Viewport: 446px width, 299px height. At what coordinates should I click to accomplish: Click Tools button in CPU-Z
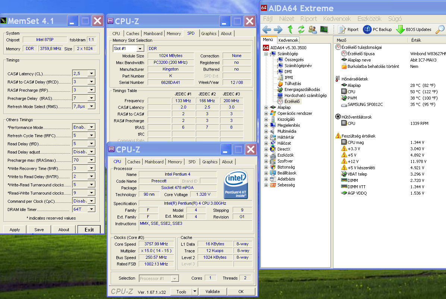[181, 291]
